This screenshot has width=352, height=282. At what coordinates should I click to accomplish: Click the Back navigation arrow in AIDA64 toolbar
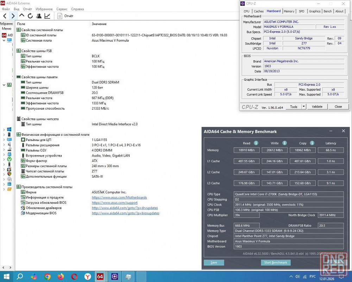tap(5, 16)
